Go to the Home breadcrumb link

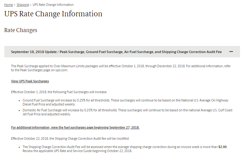click(8, 5)
